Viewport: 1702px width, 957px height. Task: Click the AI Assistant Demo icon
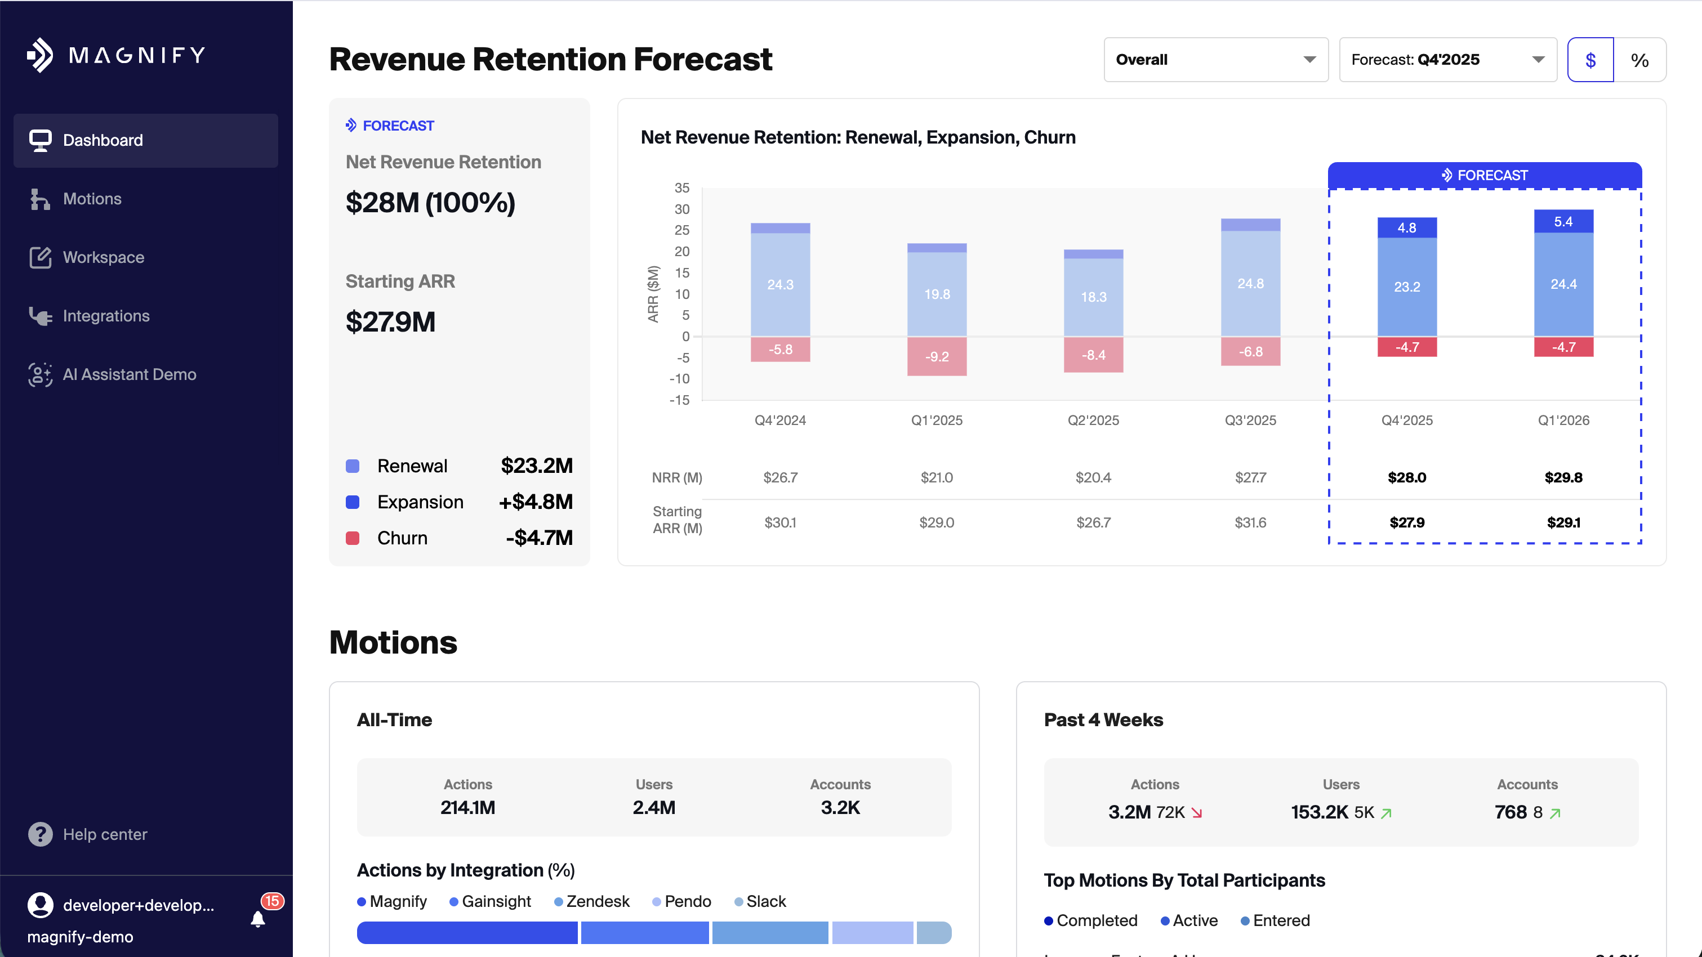click(39, 374)
